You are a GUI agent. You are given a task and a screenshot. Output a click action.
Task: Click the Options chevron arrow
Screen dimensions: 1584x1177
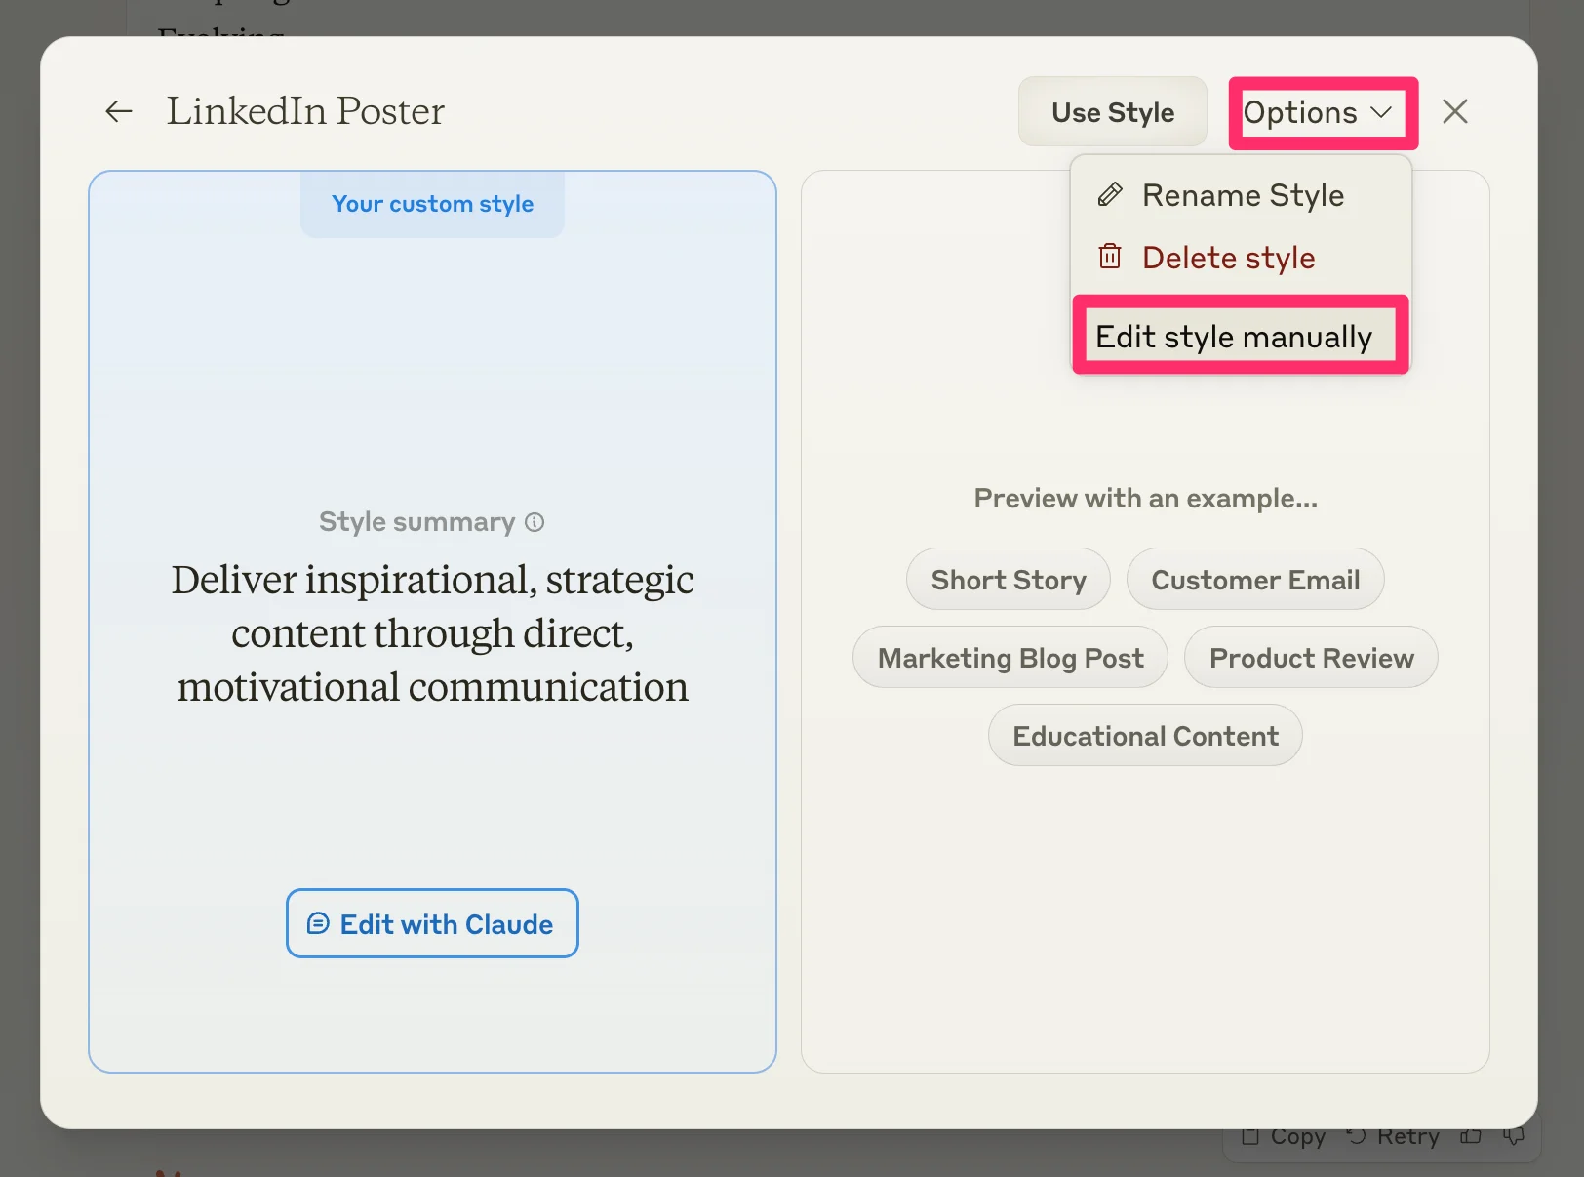[x=1381, y=113]
